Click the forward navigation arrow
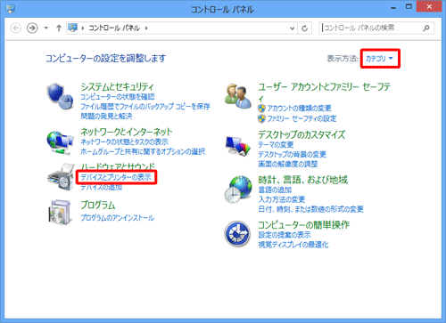The image size is (446, 323). tap(32, 28)
